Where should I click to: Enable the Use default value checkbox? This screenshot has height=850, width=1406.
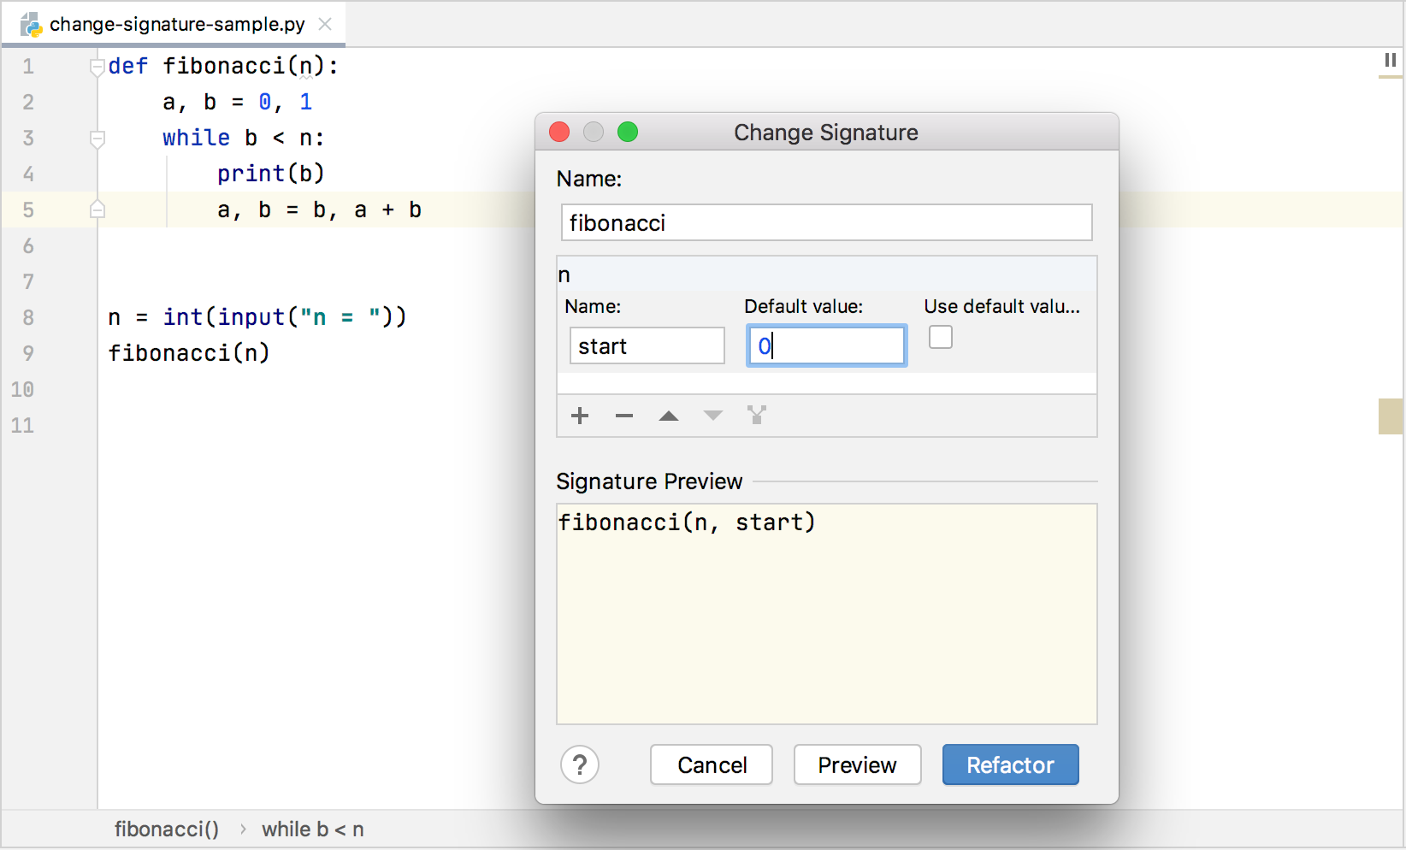point(941,338)
